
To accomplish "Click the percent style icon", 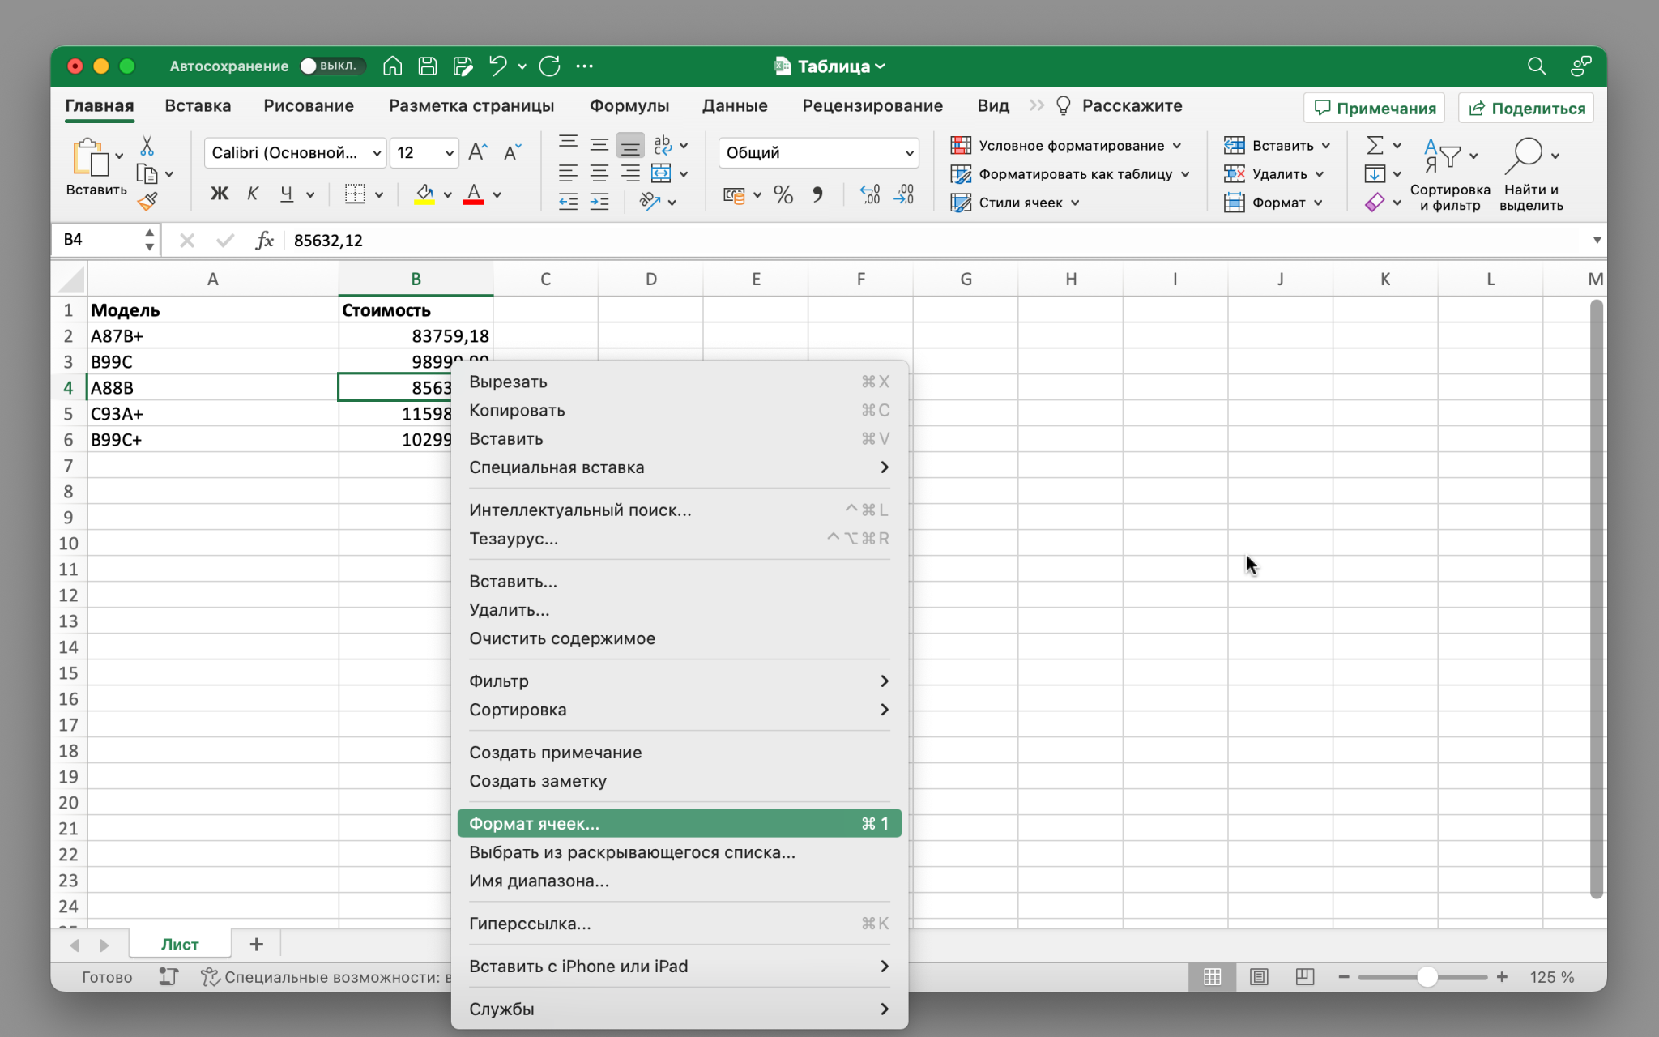I will pos(783,195).
